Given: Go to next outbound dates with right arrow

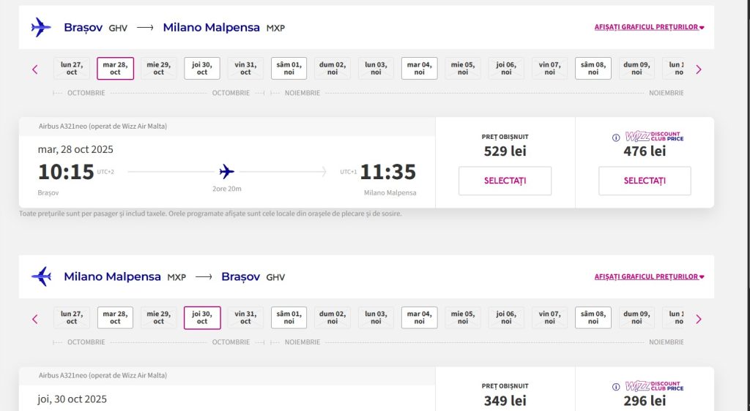Looking at the screenshot, I should tap(698, 69).
